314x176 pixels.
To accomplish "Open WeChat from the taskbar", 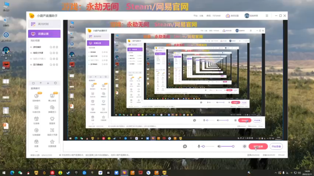I will [x=20, y=173].
